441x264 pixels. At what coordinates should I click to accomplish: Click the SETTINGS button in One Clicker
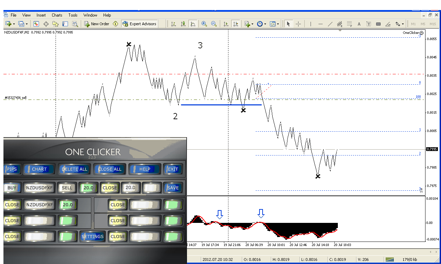[92, 237]
